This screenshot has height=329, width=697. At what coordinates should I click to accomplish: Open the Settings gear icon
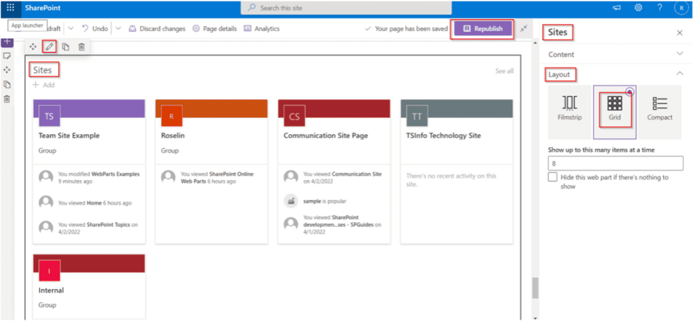pos(638,8)
